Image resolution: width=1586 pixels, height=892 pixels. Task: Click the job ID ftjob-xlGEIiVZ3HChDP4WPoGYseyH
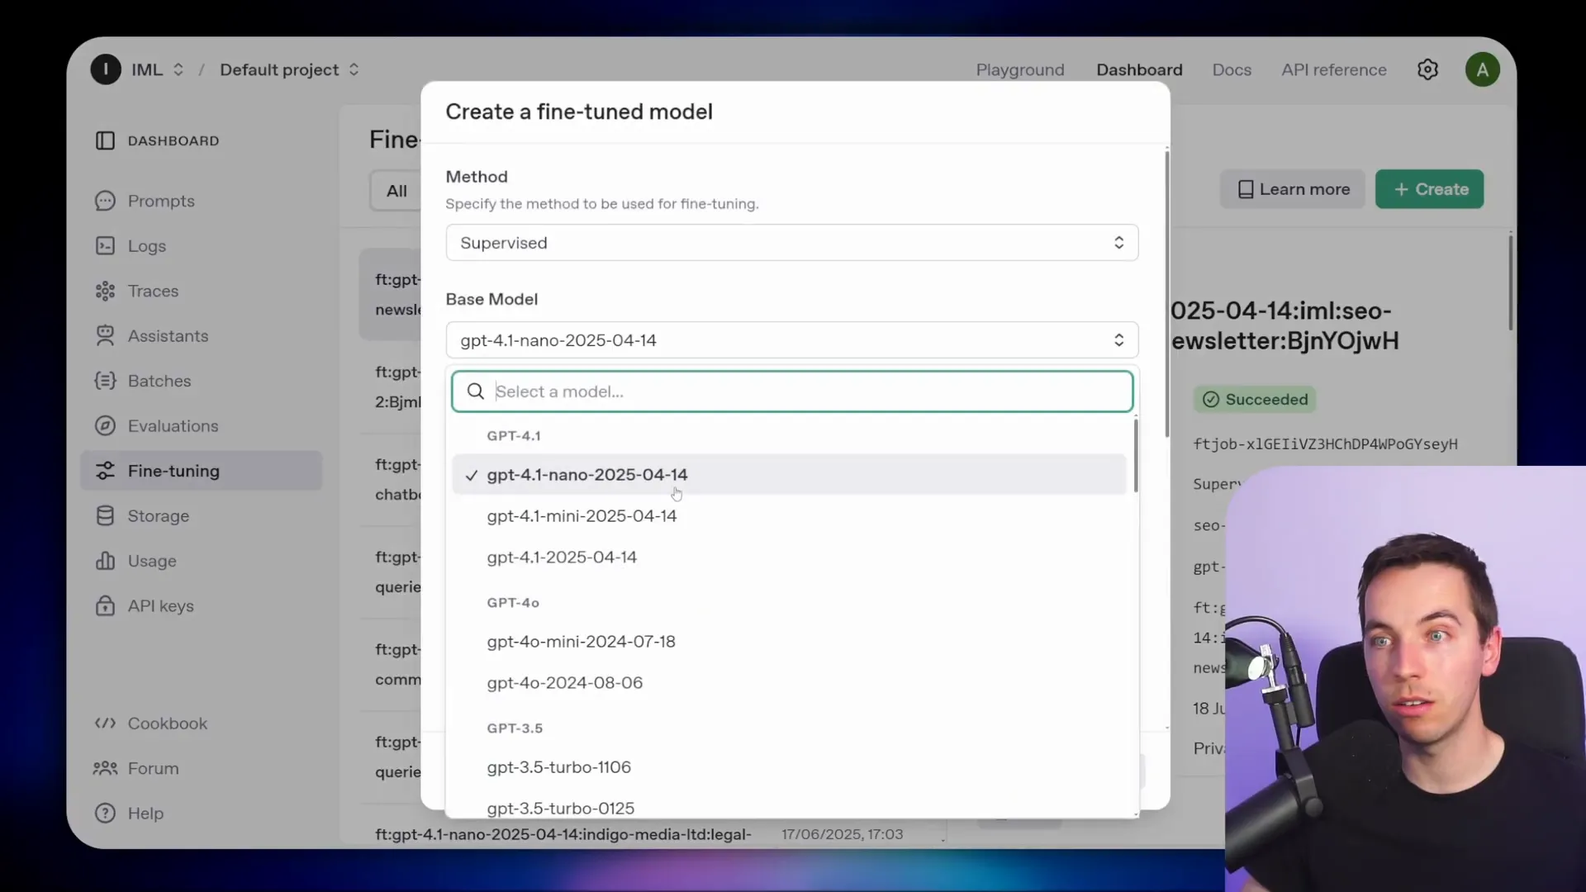point(1325,444)
